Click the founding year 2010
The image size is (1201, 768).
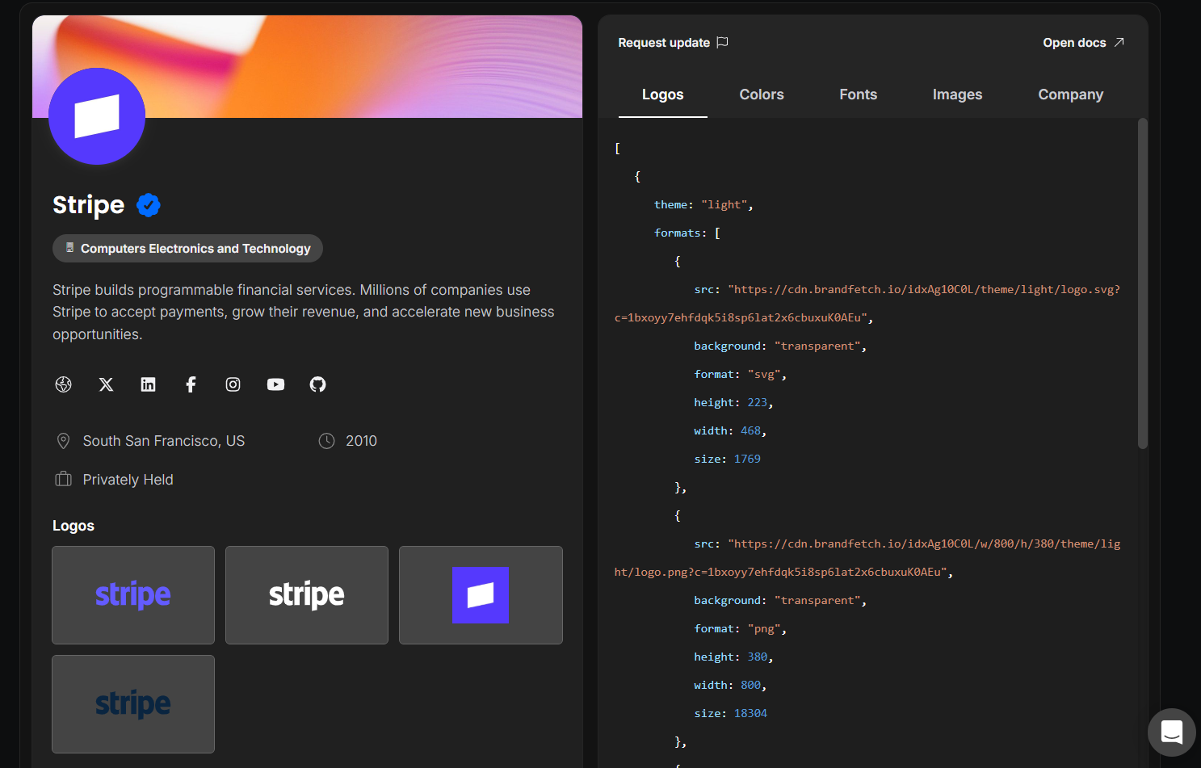361,441
